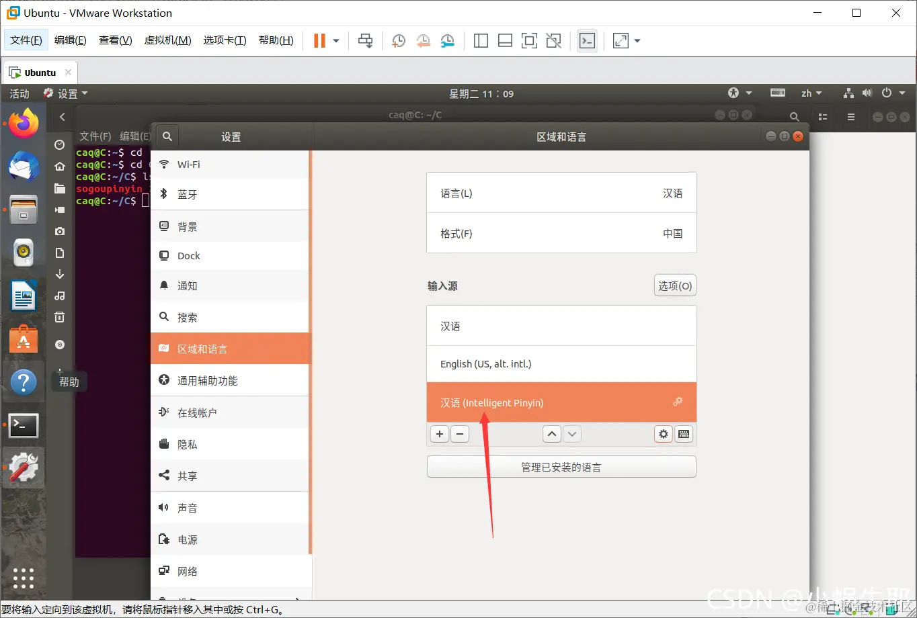The width and height of the screenshot is (917, 618).
Task: Show the keyboard layout preview icon
Action: [684, 434]
